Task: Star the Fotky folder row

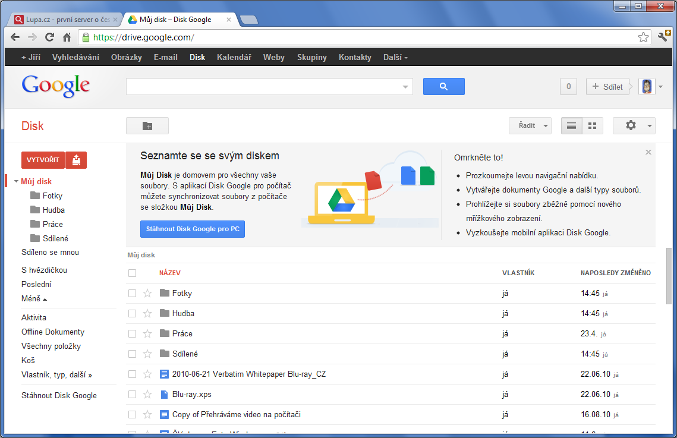Action: pos(147,294)
